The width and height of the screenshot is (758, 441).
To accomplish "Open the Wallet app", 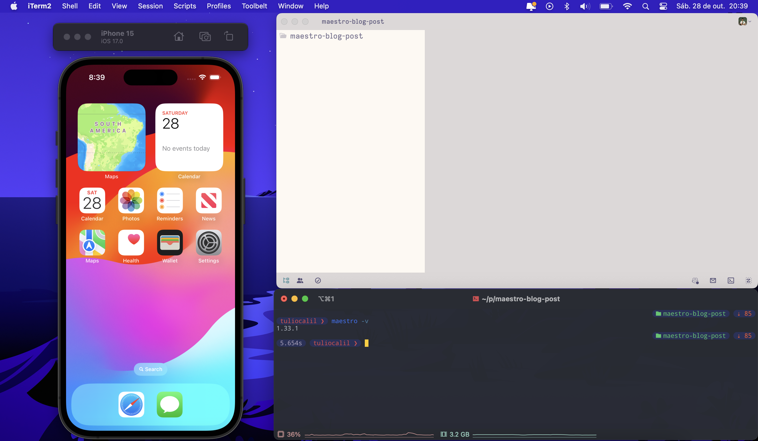I will [x=170, y=242].
